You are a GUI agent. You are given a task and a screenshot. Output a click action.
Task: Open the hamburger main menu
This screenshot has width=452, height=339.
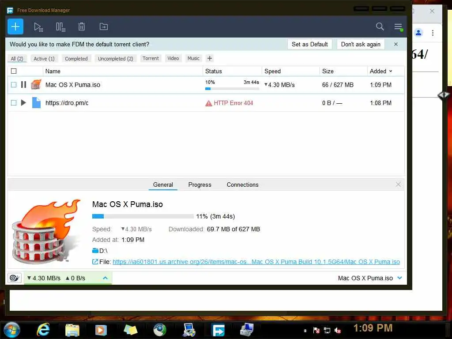pos(399,27)
